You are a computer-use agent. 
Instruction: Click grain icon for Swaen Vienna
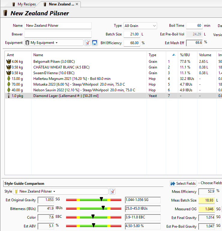9,73
